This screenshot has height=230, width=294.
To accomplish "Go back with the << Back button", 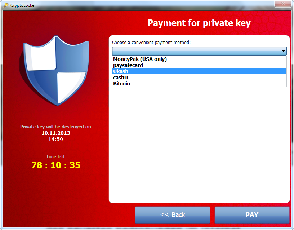I will tap(172, 215).
